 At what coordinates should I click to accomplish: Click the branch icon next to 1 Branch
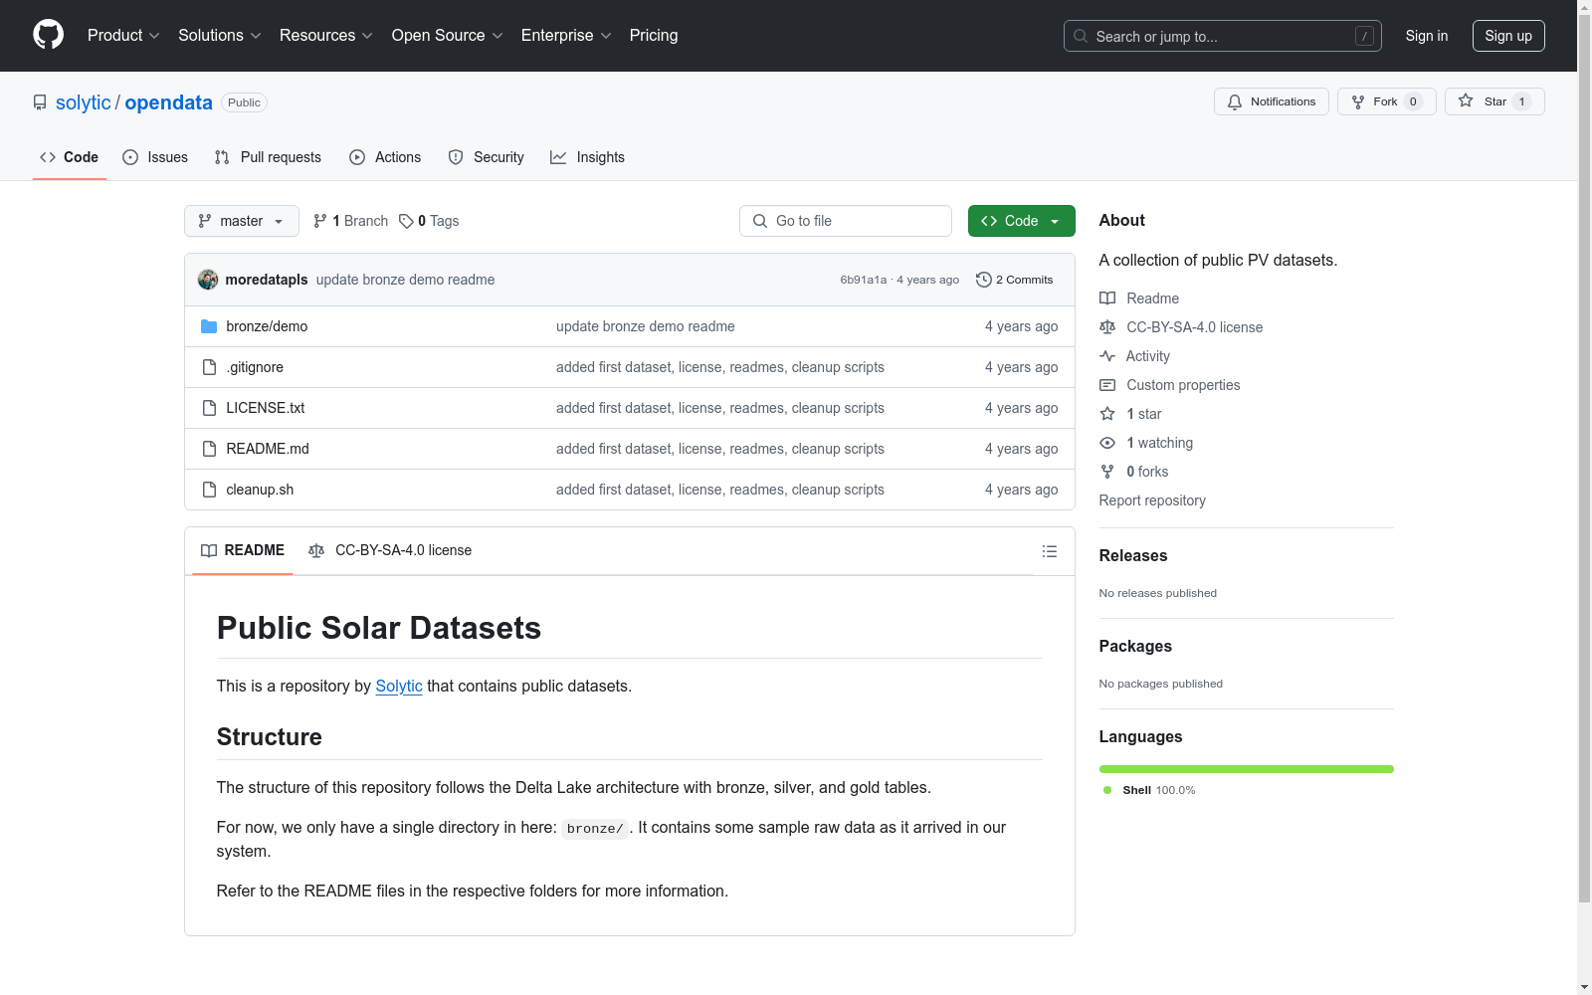coord(320,221)
